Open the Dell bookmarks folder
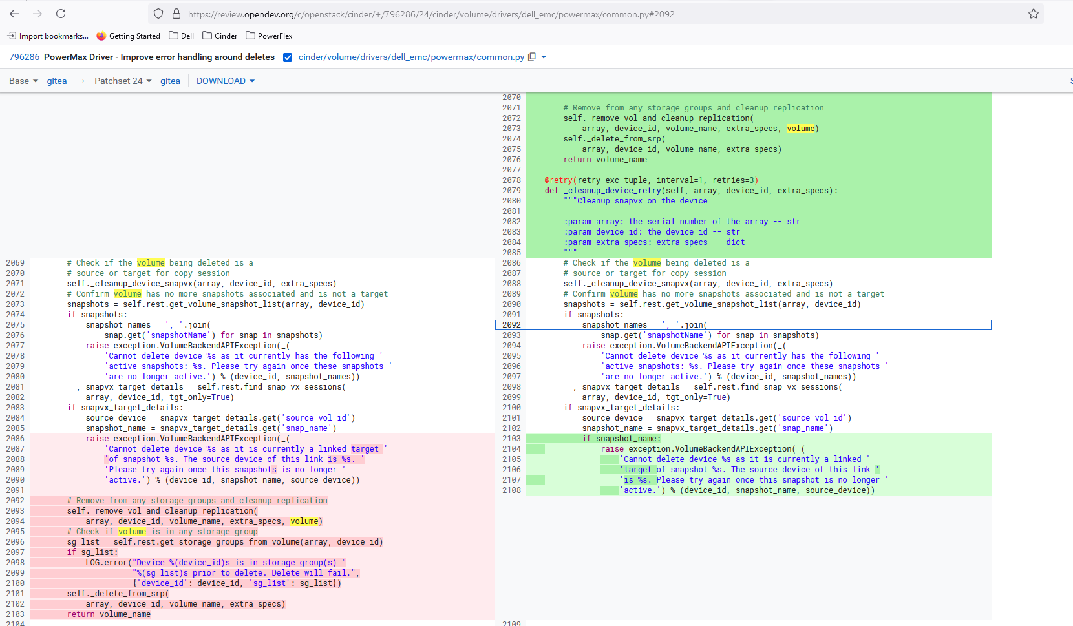The width and height of the screenshot is (1073, 626). [x=181, y=36]
